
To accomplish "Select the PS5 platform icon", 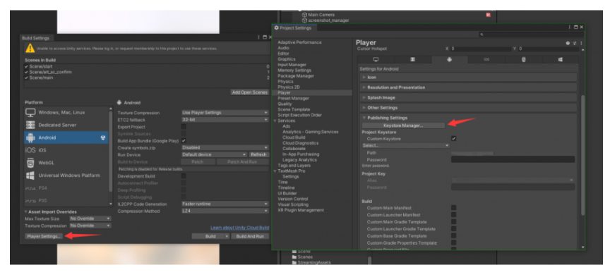I will (30, 201).
